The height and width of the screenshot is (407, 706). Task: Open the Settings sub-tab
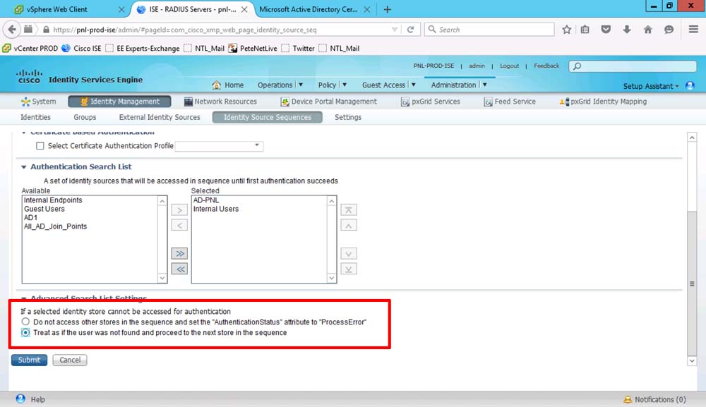[348, 117]
